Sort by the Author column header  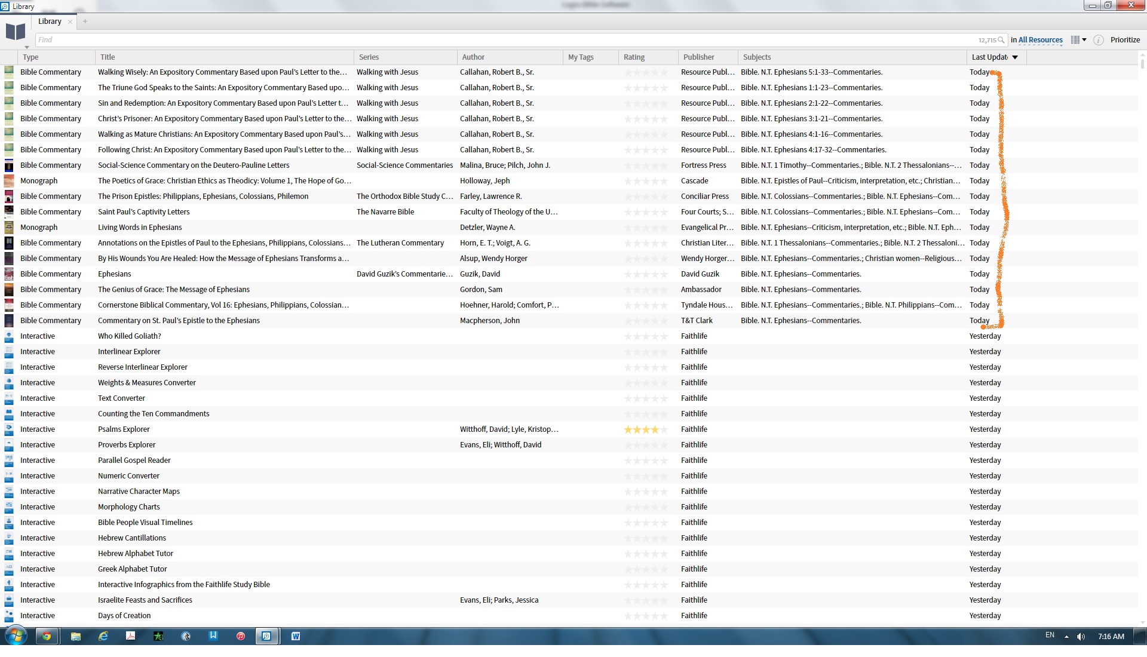click(510, 57)
